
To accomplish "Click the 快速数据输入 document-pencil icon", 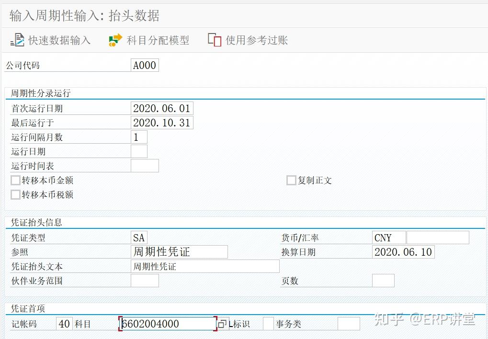I will pos(16,40).
